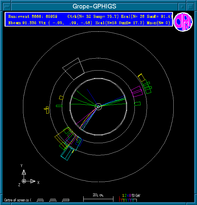
Task: Click the 200 cm scale bar
Action: [98, 198]
